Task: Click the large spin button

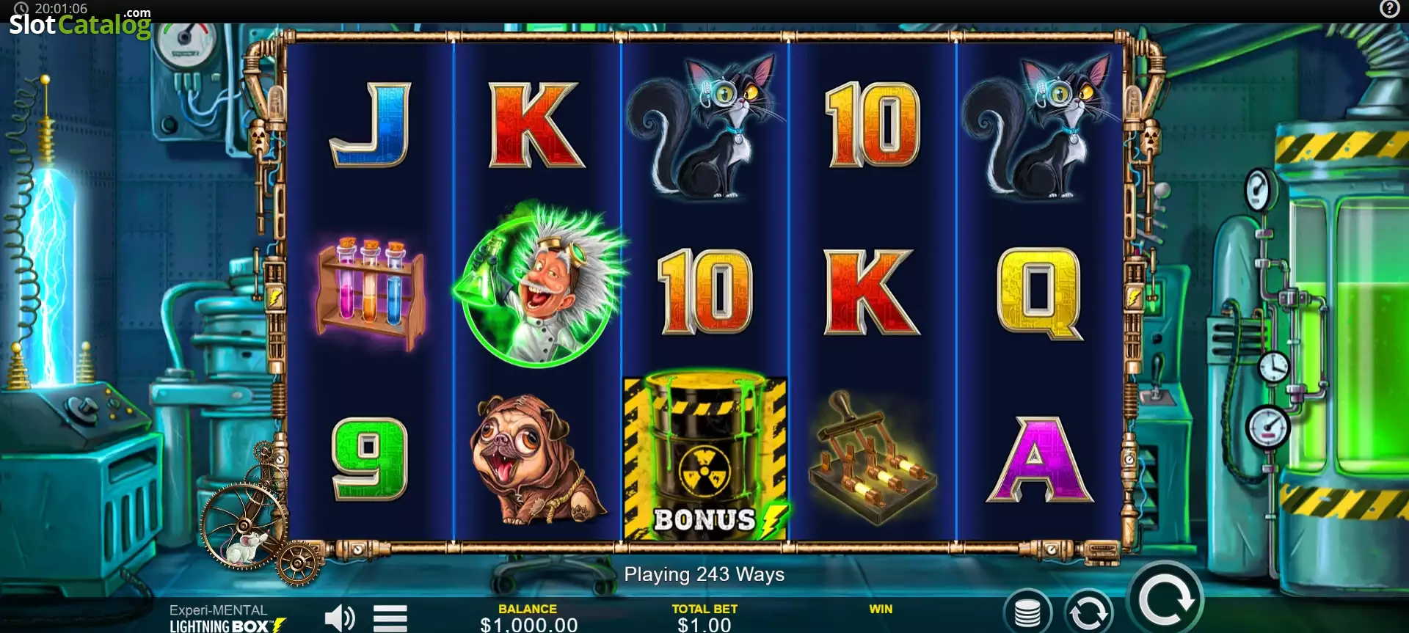Action: (x=1165, y=599)
